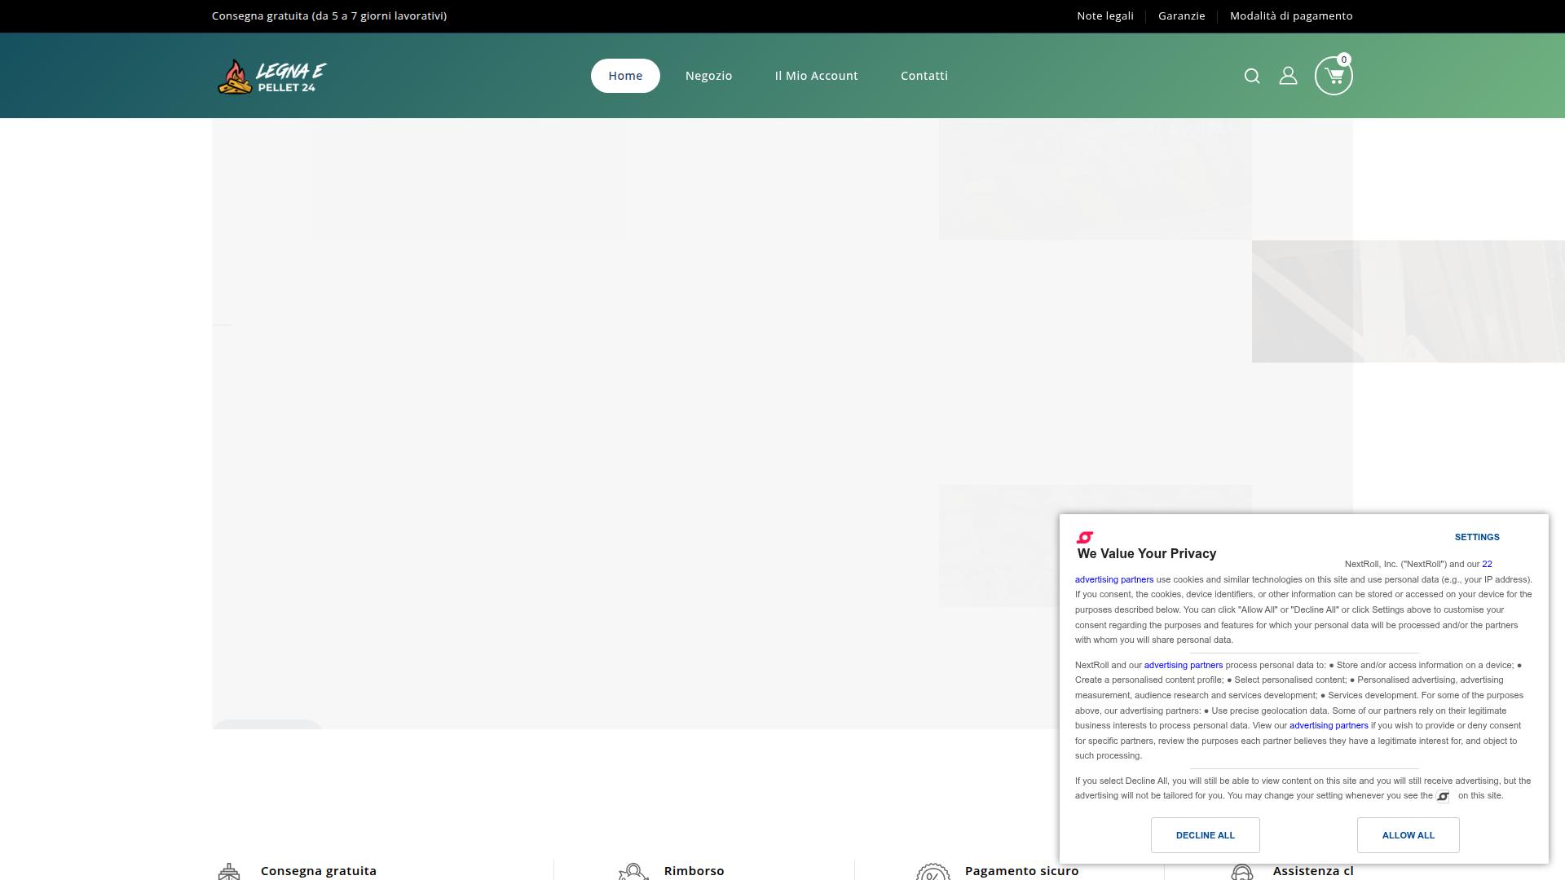Click the 'We Value Your Privacy' heading
The width and height of the screenshot is (1565, 880).
tap(1146, 554)
